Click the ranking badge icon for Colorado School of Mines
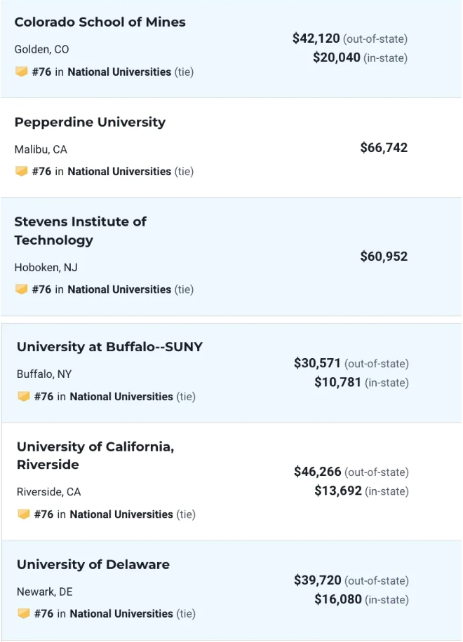This screenshot has width=463, height=642. click(21, 71)
